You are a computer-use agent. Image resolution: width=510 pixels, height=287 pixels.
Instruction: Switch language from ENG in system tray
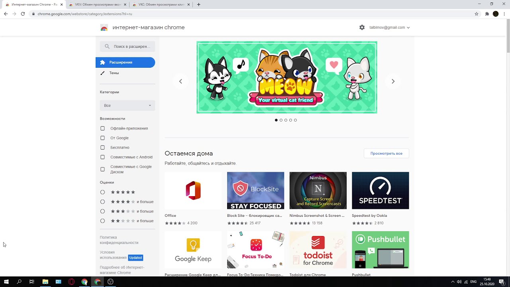pyautogui.click(x=473, y=282)
